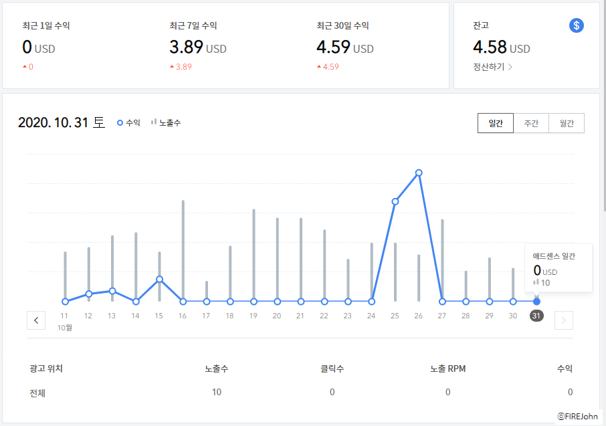Viewport: 606px width, 426px height.
Task: Select date 11 on the chart axis
Action: click(x=64, y=316)
